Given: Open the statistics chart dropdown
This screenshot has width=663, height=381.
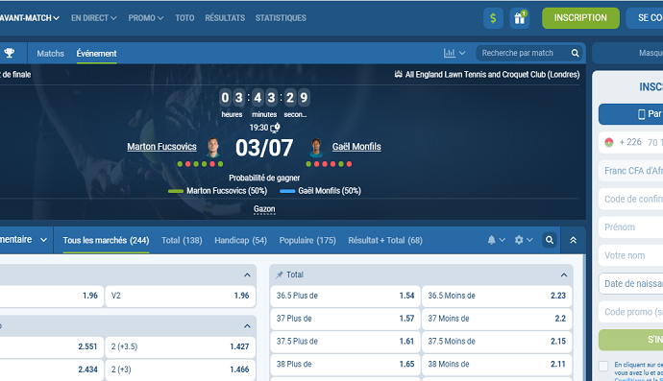Looking at the screenshot, I should point(454,53).
